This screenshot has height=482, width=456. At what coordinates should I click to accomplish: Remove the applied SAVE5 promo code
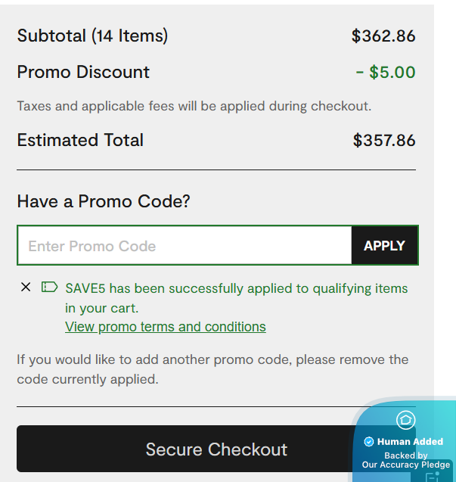pyautogui.click(x=26, y=287)
